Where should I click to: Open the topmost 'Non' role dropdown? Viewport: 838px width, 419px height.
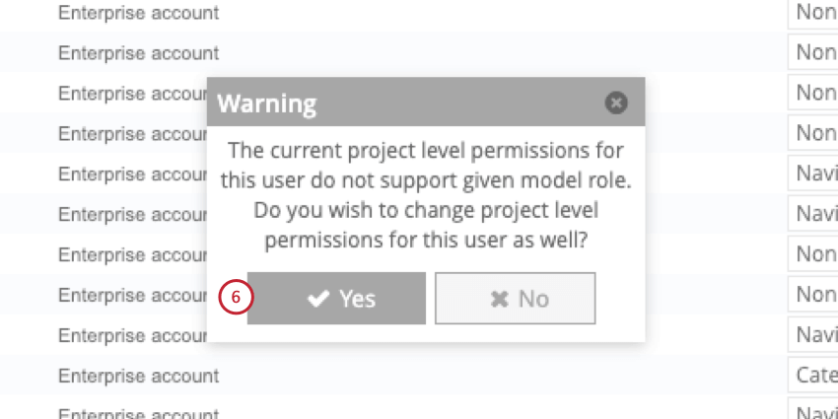click(814, 13)
